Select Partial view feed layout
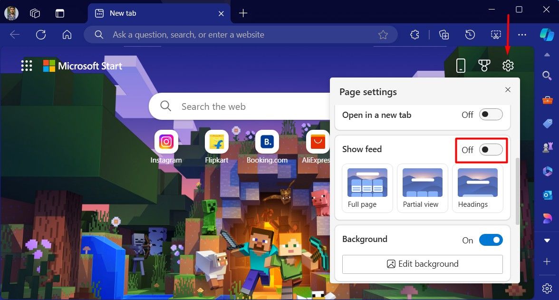The image size is (559, 300). pos(423,188)
